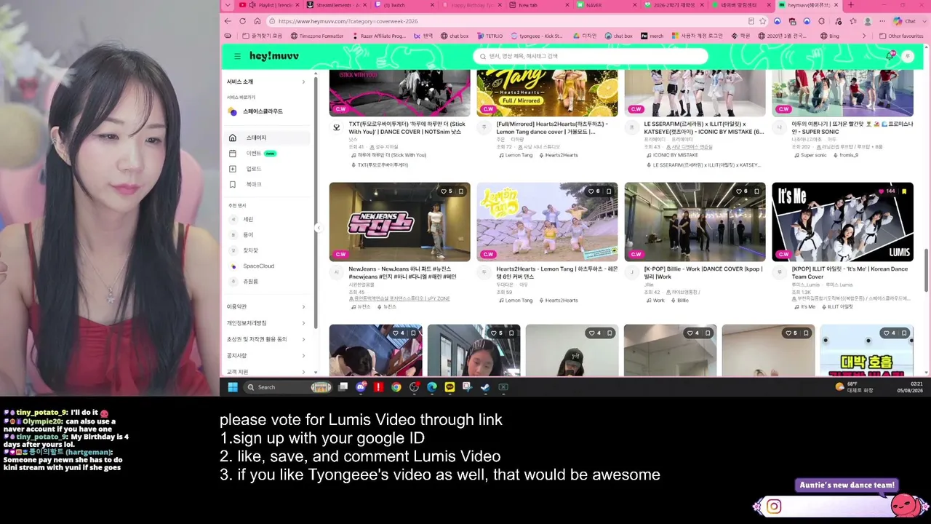The width and height of the screenshot is (931, 524).
Task: Open the NewJeans 뉴진스 video thumbnail
Action: click(399, 222)
